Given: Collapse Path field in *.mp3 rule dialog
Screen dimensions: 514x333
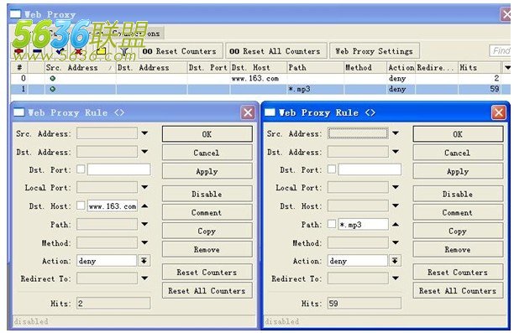Looking at the screenshot, I should pyautogui.click(x=396, y=224).
